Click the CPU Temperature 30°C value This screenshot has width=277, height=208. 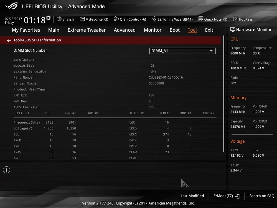click(256, 53)
